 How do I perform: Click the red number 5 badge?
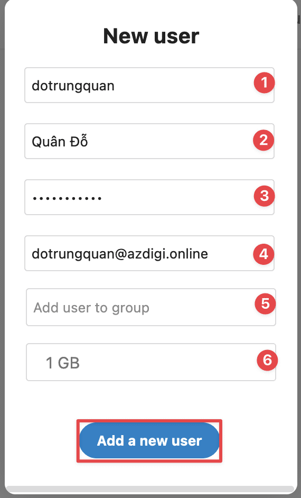click(265, 303)
